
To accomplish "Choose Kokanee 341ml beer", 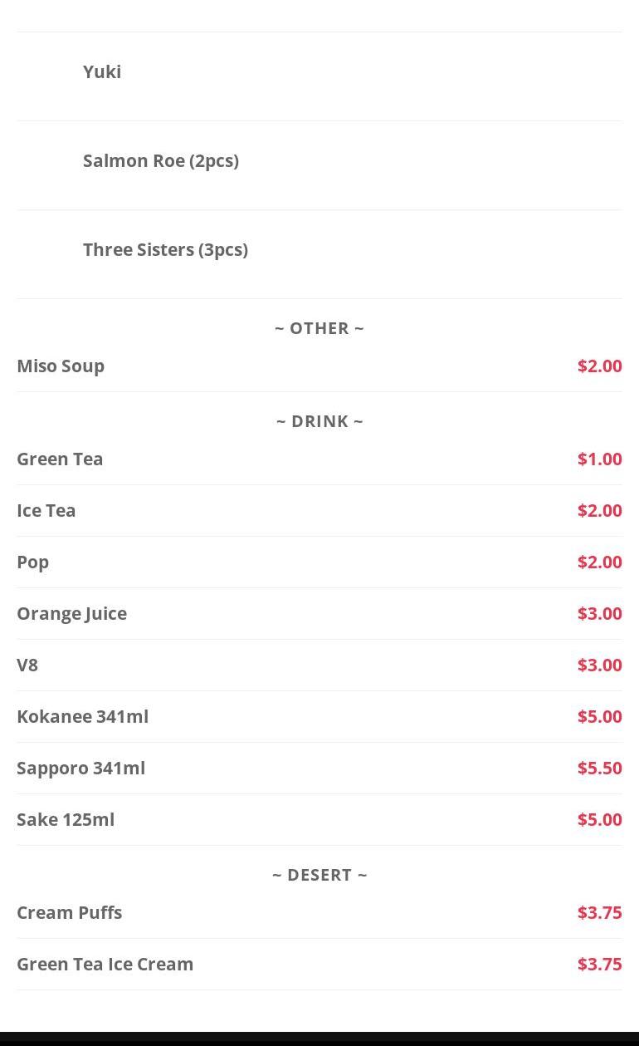I will (83, 716).
